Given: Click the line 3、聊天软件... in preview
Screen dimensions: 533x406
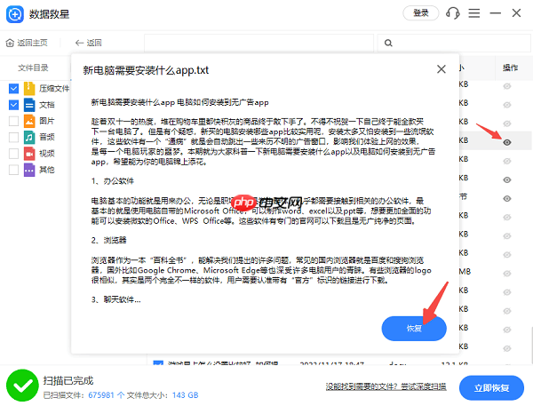Looking at the screenshot, I should [115, 300].
